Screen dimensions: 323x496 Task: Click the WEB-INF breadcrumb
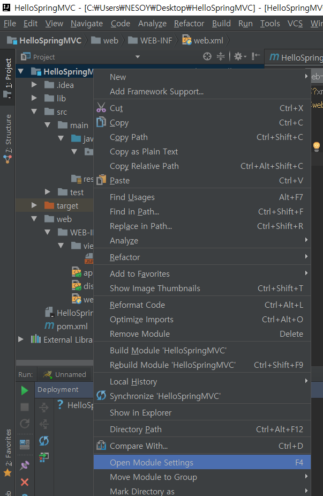150,41
